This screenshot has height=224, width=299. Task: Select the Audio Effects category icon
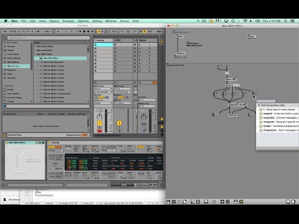click(x=5, y=58)
